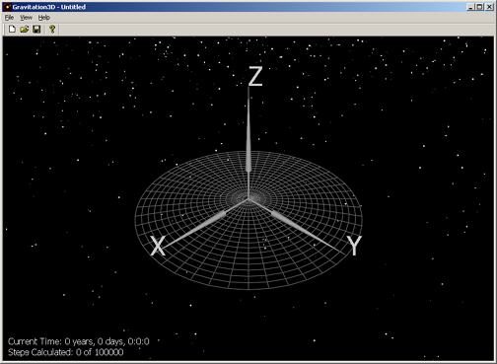This screenshot has height=364, width=497.
Task: Save with the floppy disk icon
Action: [x=36, y=30]
